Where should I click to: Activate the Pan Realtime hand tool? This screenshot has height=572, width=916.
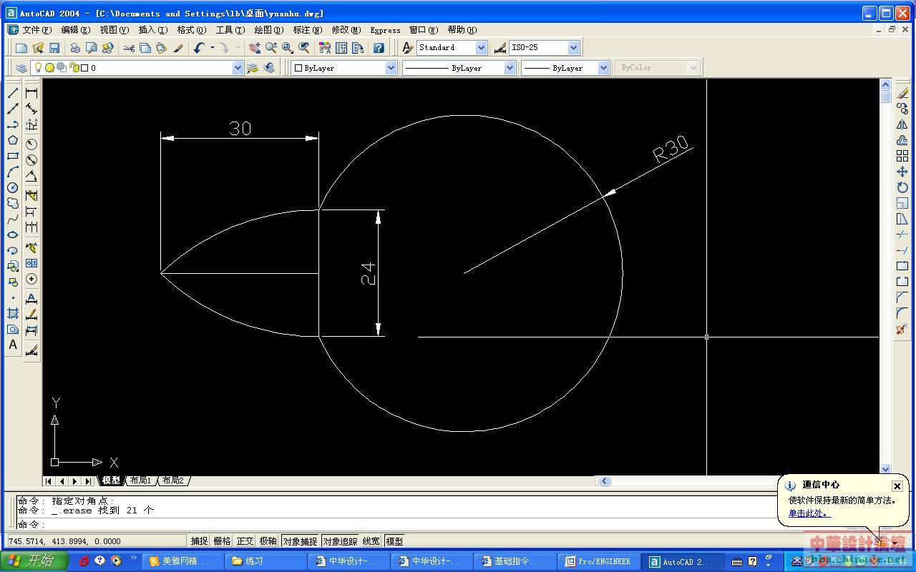[255, 48]
